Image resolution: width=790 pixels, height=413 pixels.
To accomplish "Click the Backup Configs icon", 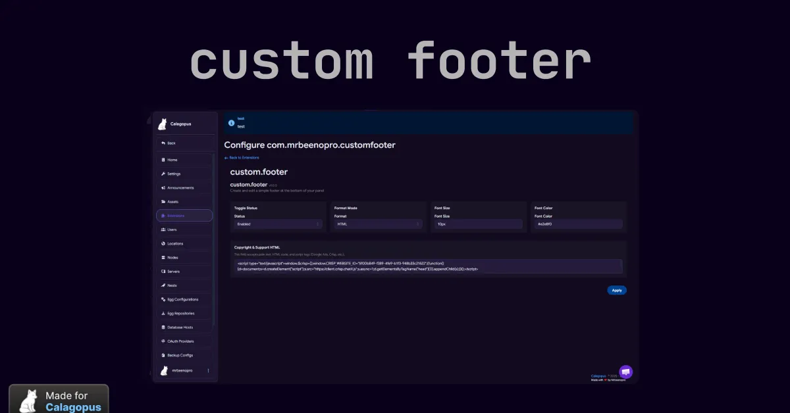I will [163, 355].
